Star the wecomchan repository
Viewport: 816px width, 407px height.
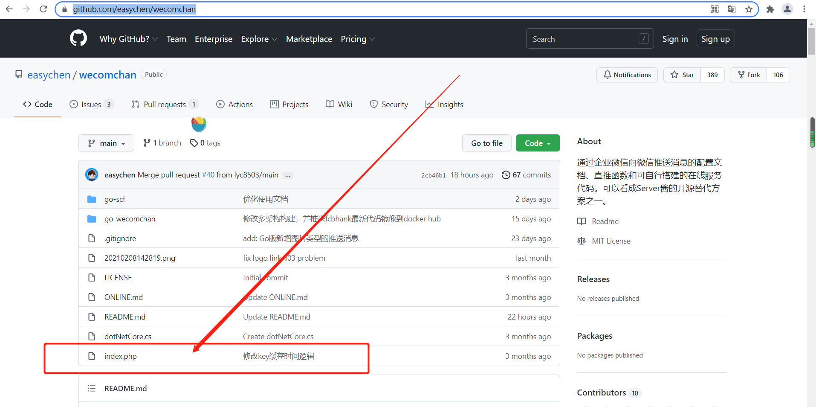[681, 75]
